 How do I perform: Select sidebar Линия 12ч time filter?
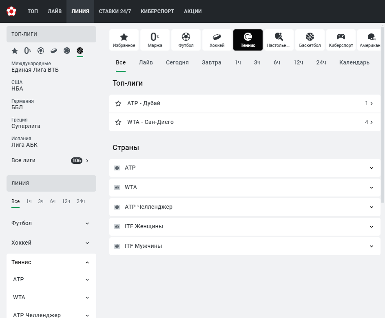66,201
